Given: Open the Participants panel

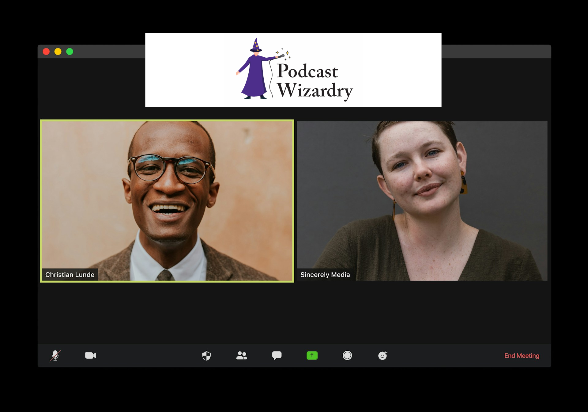Looking at the screenshot, I should pyautogui.click(x=242, y=355).
